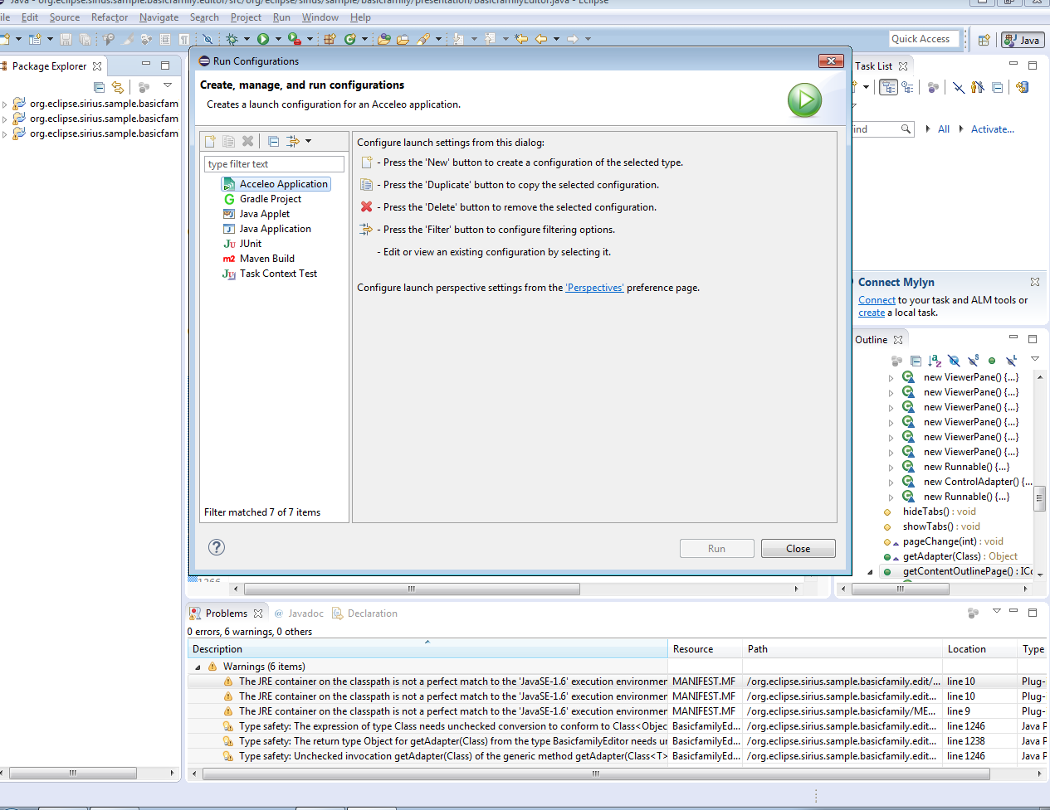Open the Package Explorer view menu triangle

(167, 85)
